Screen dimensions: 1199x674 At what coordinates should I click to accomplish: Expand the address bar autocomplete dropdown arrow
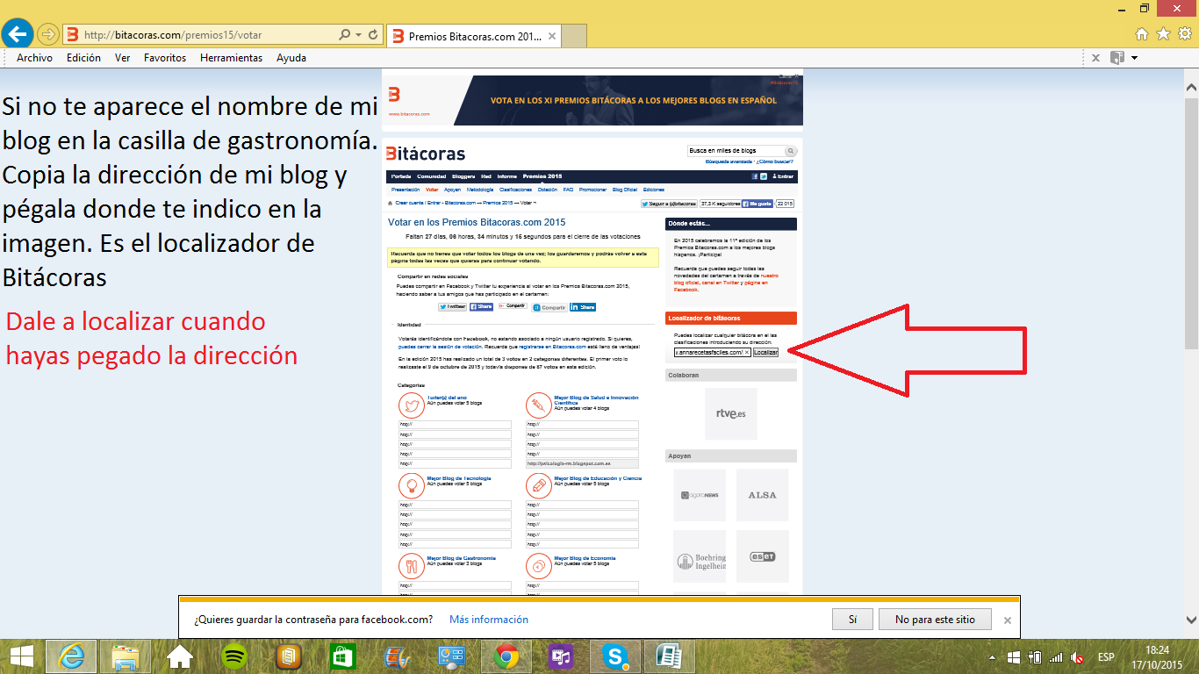(358, 35)
